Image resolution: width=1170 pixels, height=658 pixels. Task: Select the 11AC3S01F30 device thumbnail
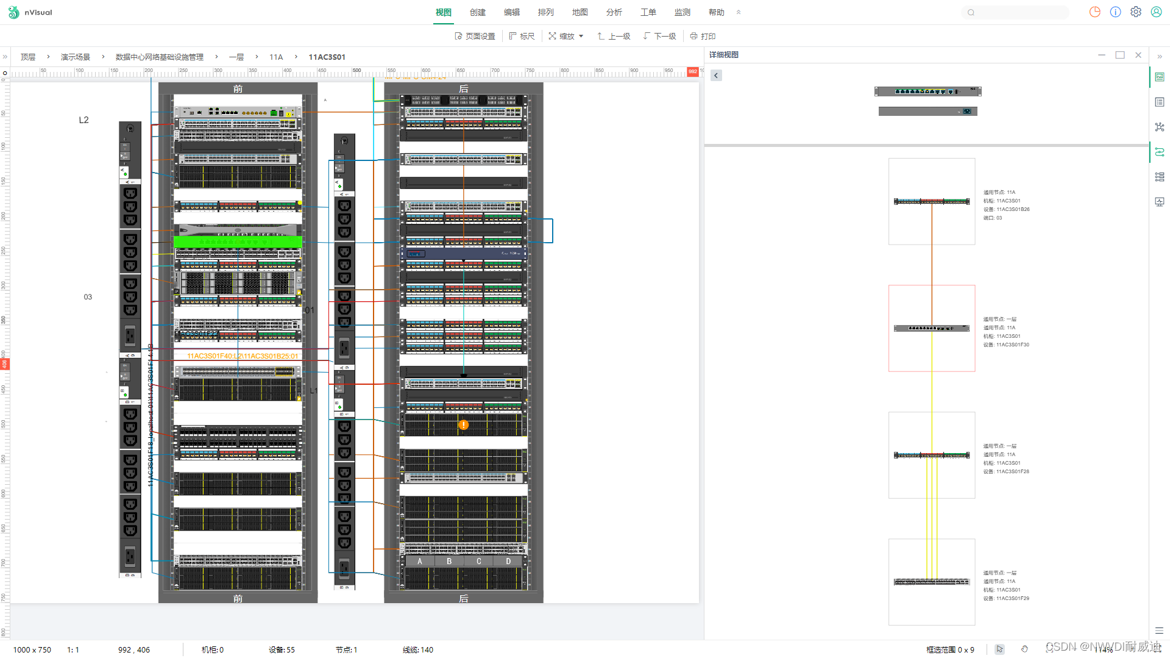point(932,328)
